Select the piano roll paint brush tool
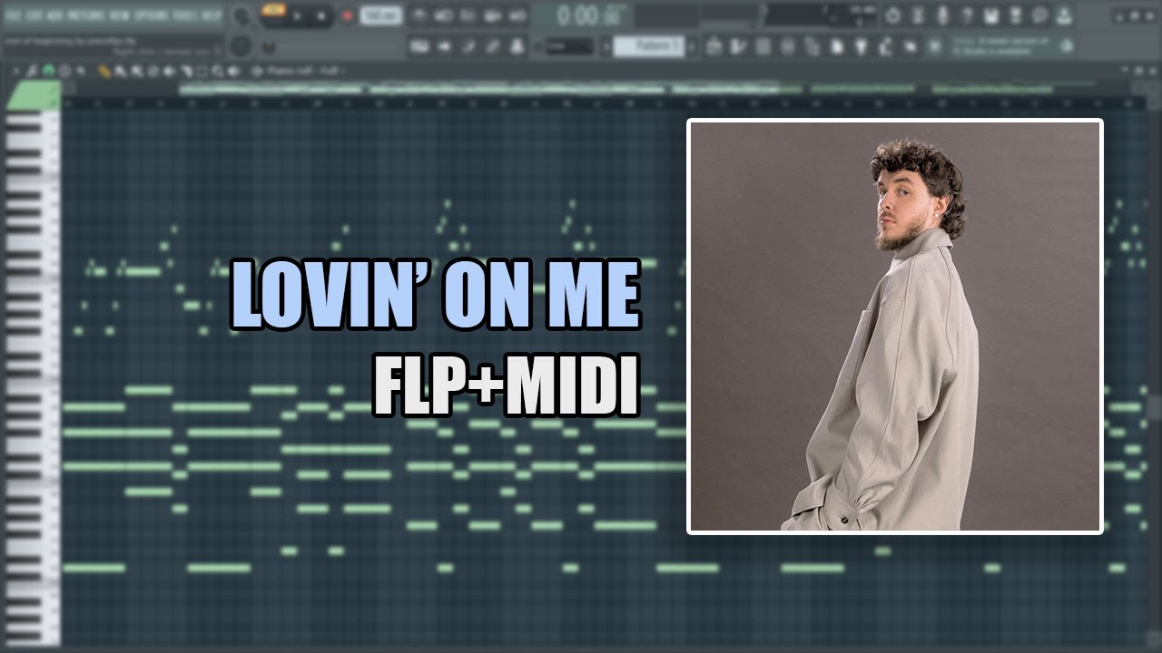 click(120, 71)
